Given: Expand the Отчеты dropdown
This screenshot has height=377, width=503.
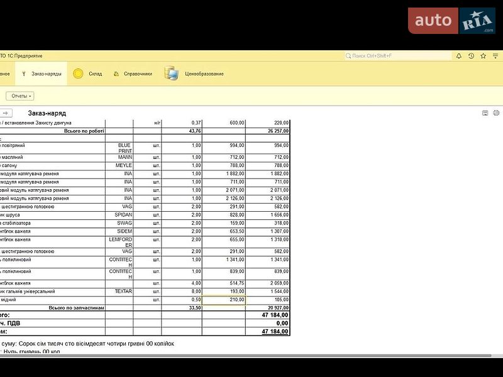Looking at the screenshot, I should (20, 96).
